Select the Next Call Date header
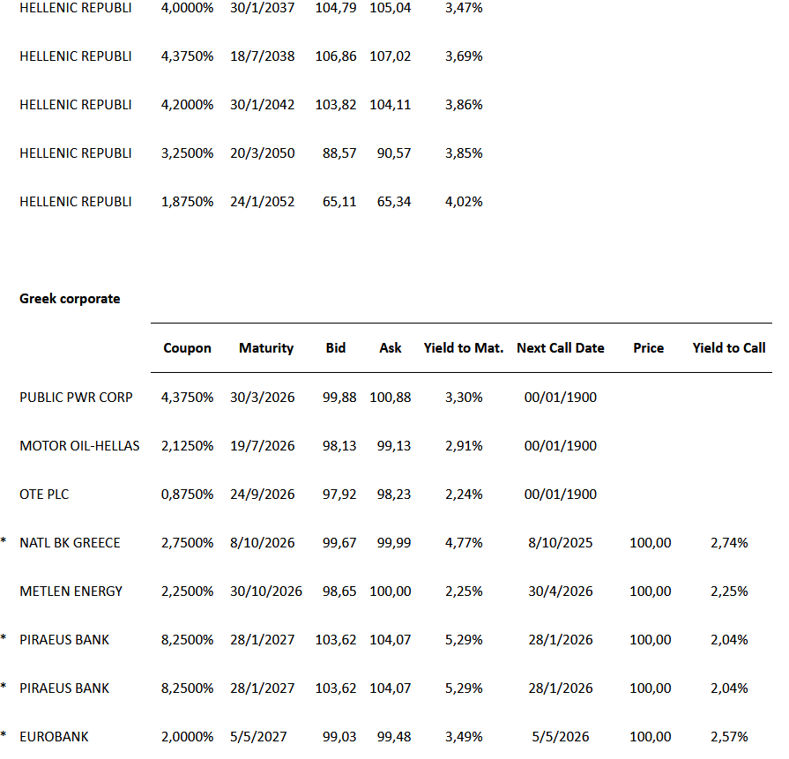This screenshot has height=759, width=789. pyautogui.click(x=560, y=348)
